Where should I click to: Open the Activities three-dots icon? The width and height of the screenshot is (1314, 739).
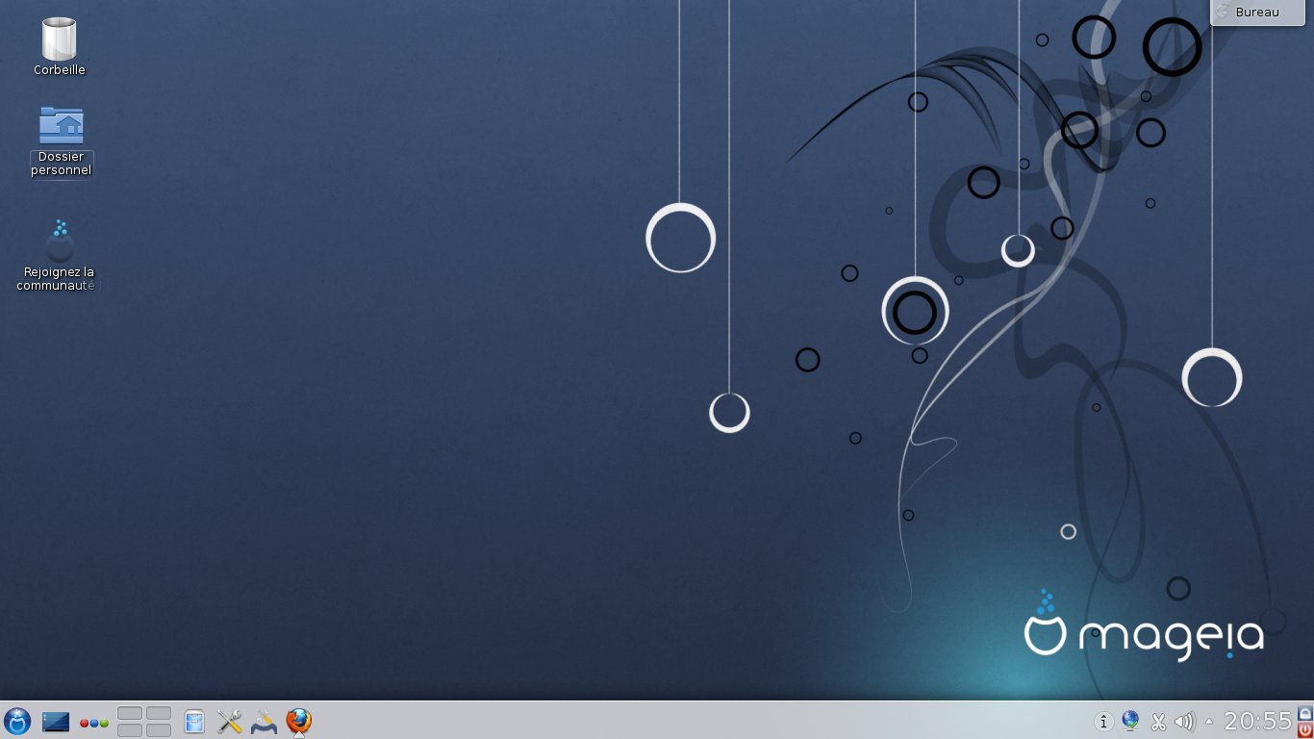click(x=94, y=723)
